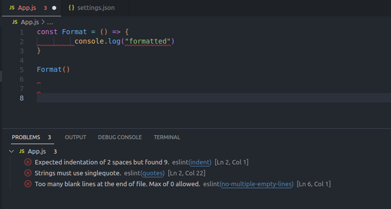Viewport: 391px width, 209px height.
Task: Click the curly braces icon on settings.json tab
Action: tap(72, 8)
